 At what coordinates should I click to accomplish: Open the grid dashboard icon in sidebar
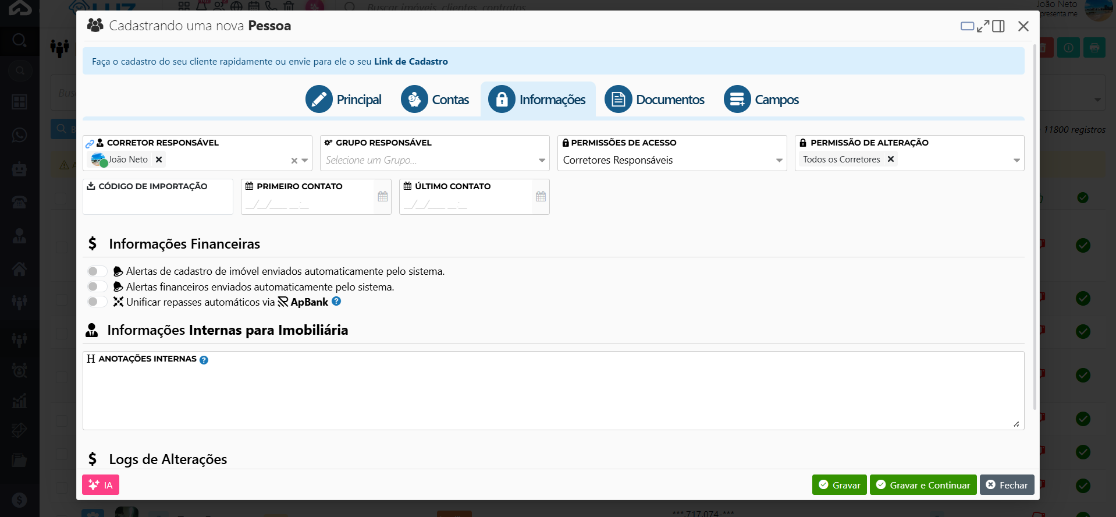click(19, 102)
